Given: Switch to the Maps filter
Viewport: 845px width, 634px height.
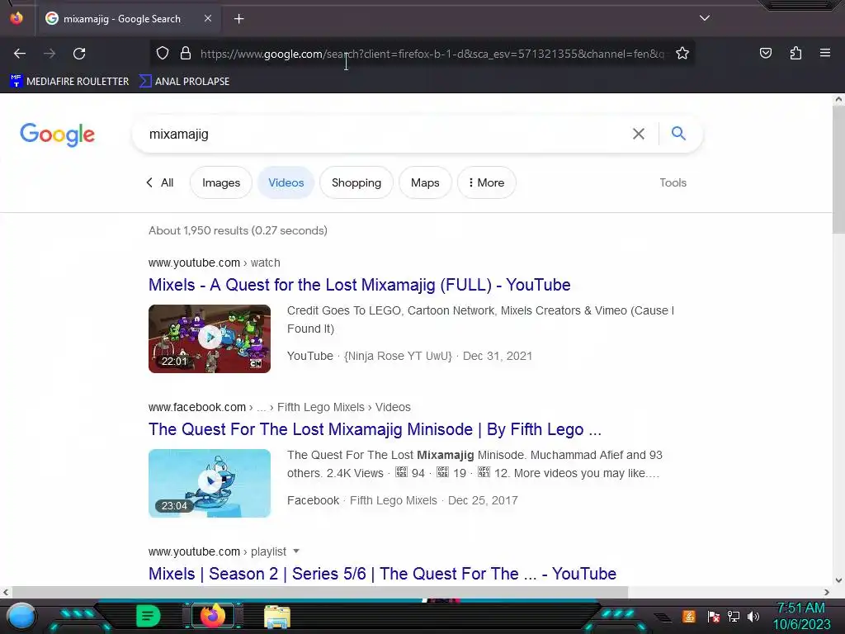Looking at the screenshot, I should tap(425, 182).
